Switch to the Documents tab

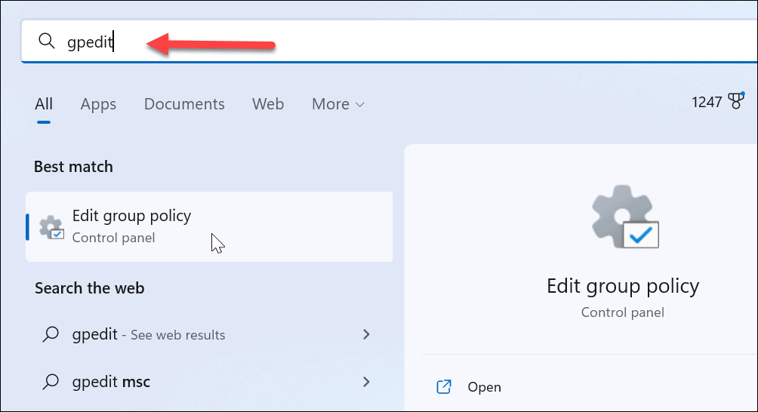(184, 104)
